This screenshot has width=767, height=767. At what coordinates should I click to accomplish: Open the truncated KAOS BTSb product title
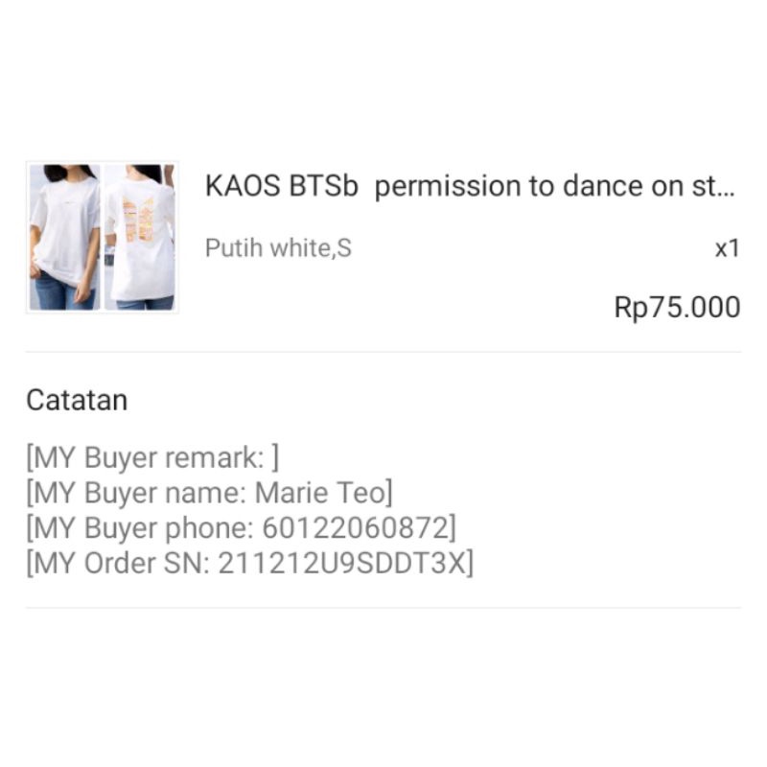coord(470,187)
